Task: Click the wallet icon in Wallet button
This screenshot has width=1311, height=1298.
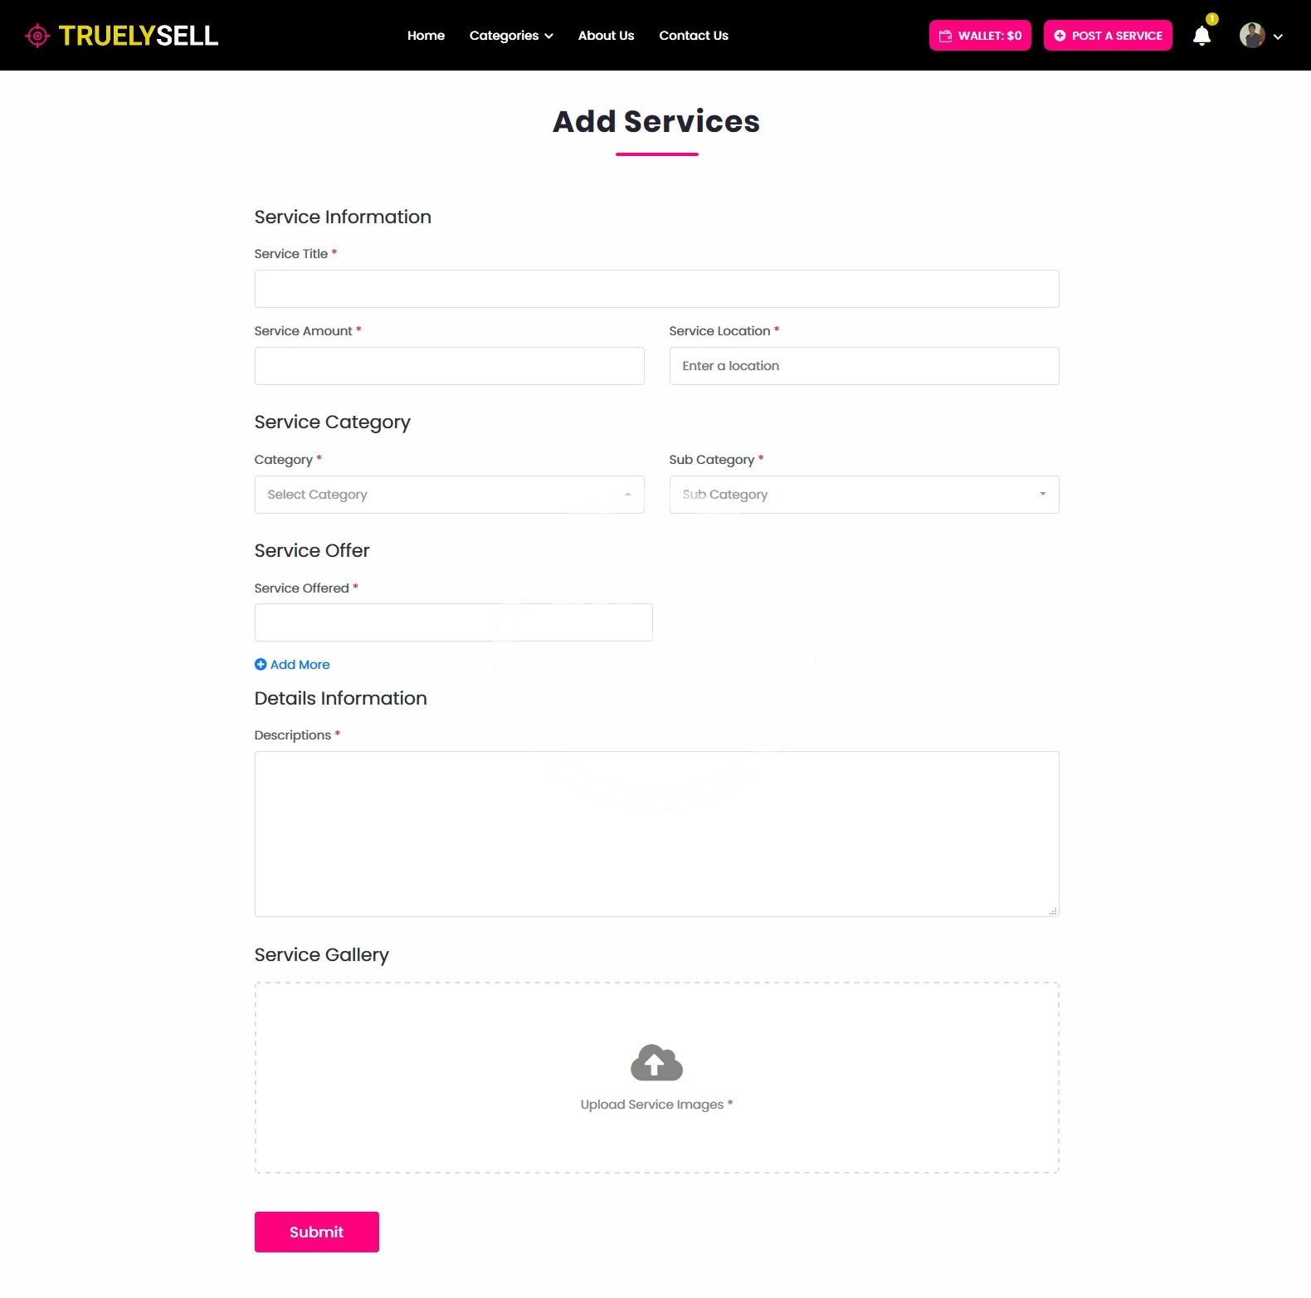Action: coord(945,36)
